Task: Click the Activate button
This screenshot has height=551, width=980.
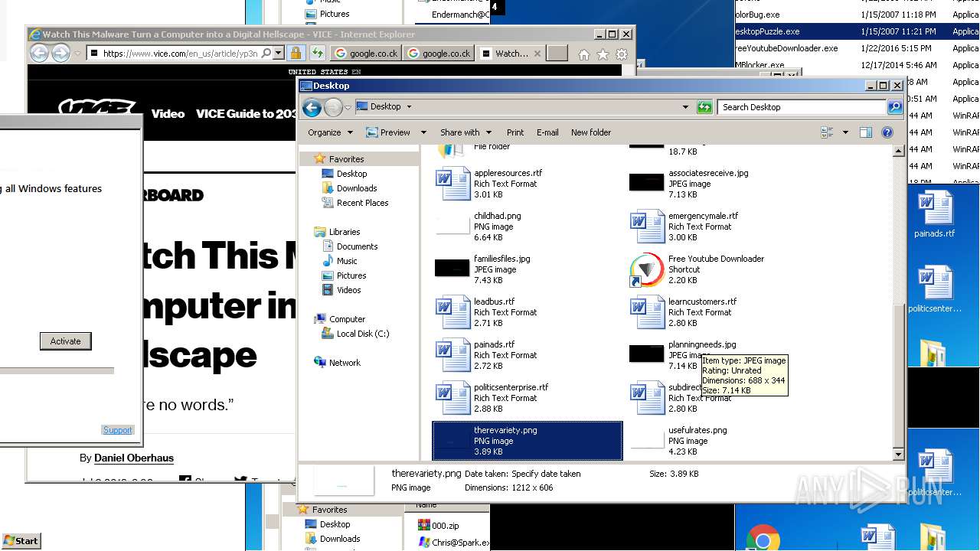Action: pyautogui.click(x=65, y=341)
